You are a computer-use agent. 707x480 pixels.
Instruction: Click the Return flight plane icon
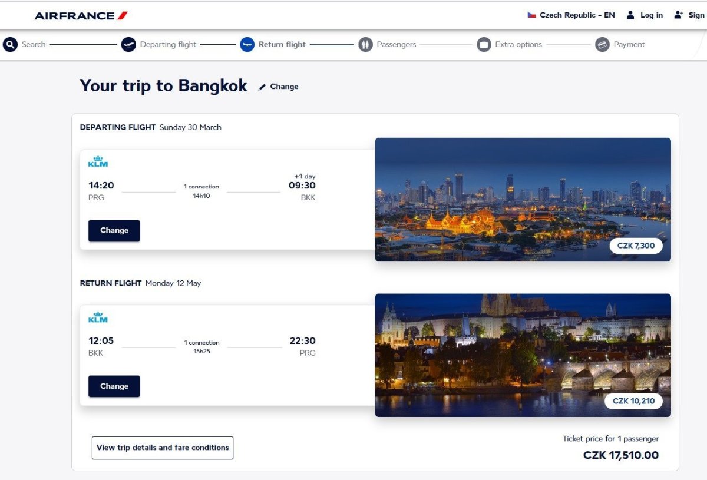pos(247,44)
